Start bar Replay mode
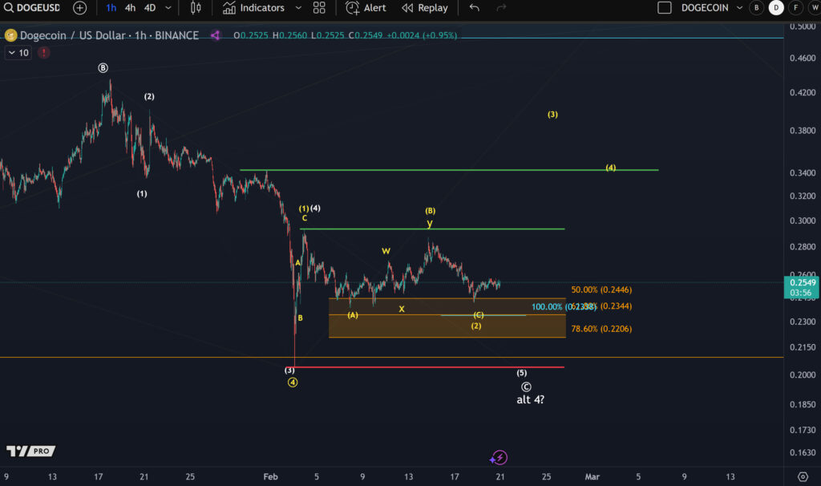This screenshot has height=486, width=821. (425, 8)
